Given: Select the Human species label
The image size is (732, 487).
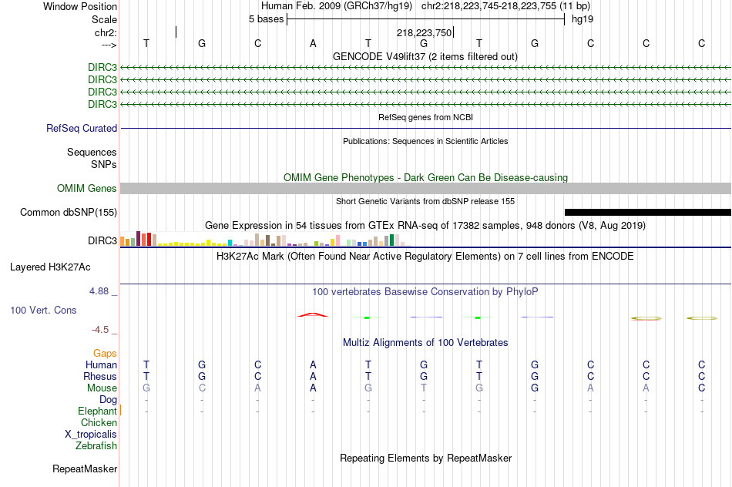Looking at the screenshot, I should pyautogui.click(x=101, y=364).
